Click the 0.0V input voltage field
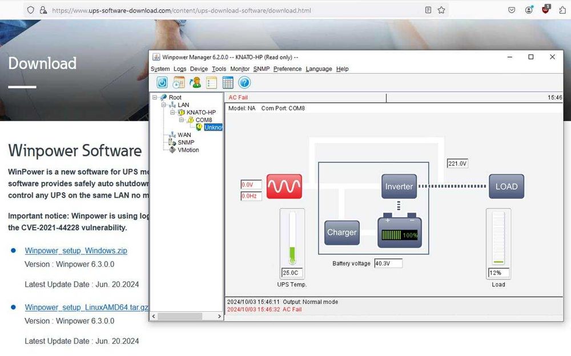The image size is (571, 356). [251, 185]
